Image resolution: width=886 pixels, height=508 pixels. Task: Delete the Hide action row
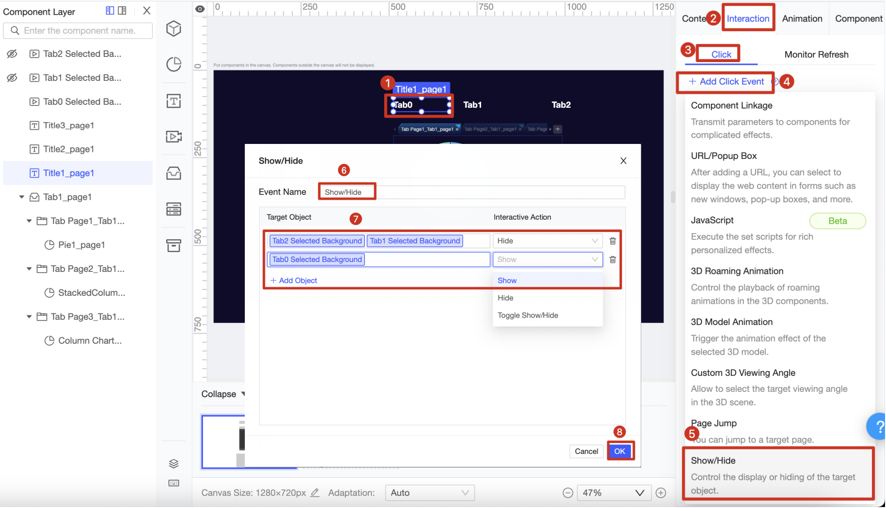pos(612,241)
